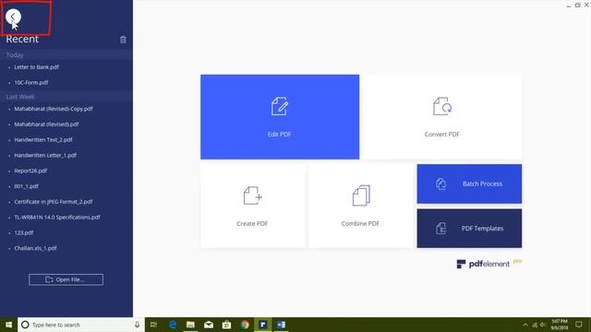Viewport: 591px width, 332px height.
Task: Click the pdfelement logo
Action: pos(488,264)
